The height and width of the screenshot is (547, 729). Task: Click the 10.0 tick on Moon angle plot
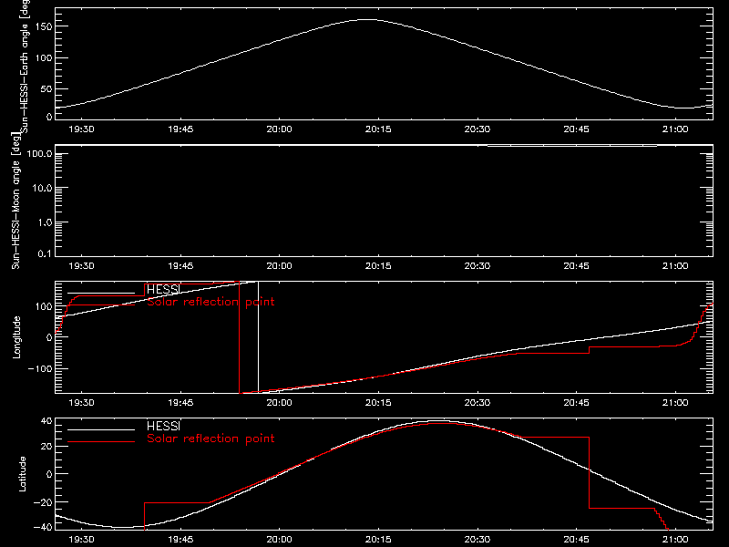(x=42, y=188)
